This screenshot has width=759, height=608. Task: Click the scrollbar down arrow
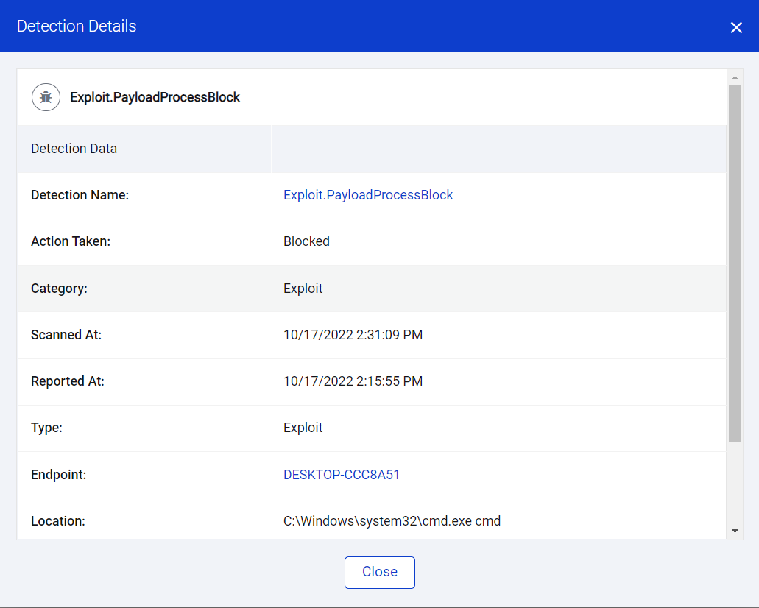[x=735, y=529]
